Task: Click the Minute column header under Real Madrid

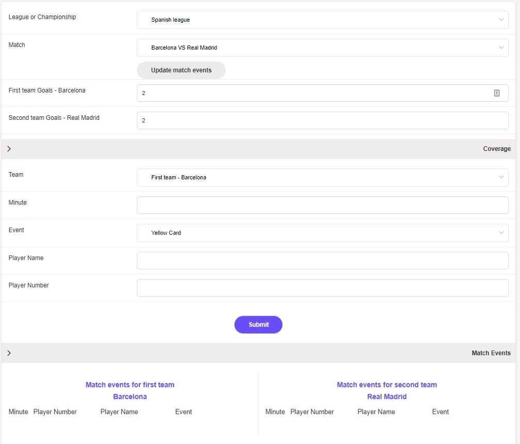Action: pos(275,412)
